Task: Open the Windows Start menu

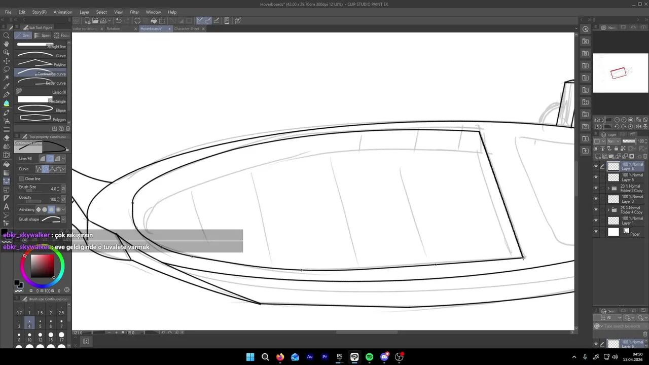Action: (250, 357)
